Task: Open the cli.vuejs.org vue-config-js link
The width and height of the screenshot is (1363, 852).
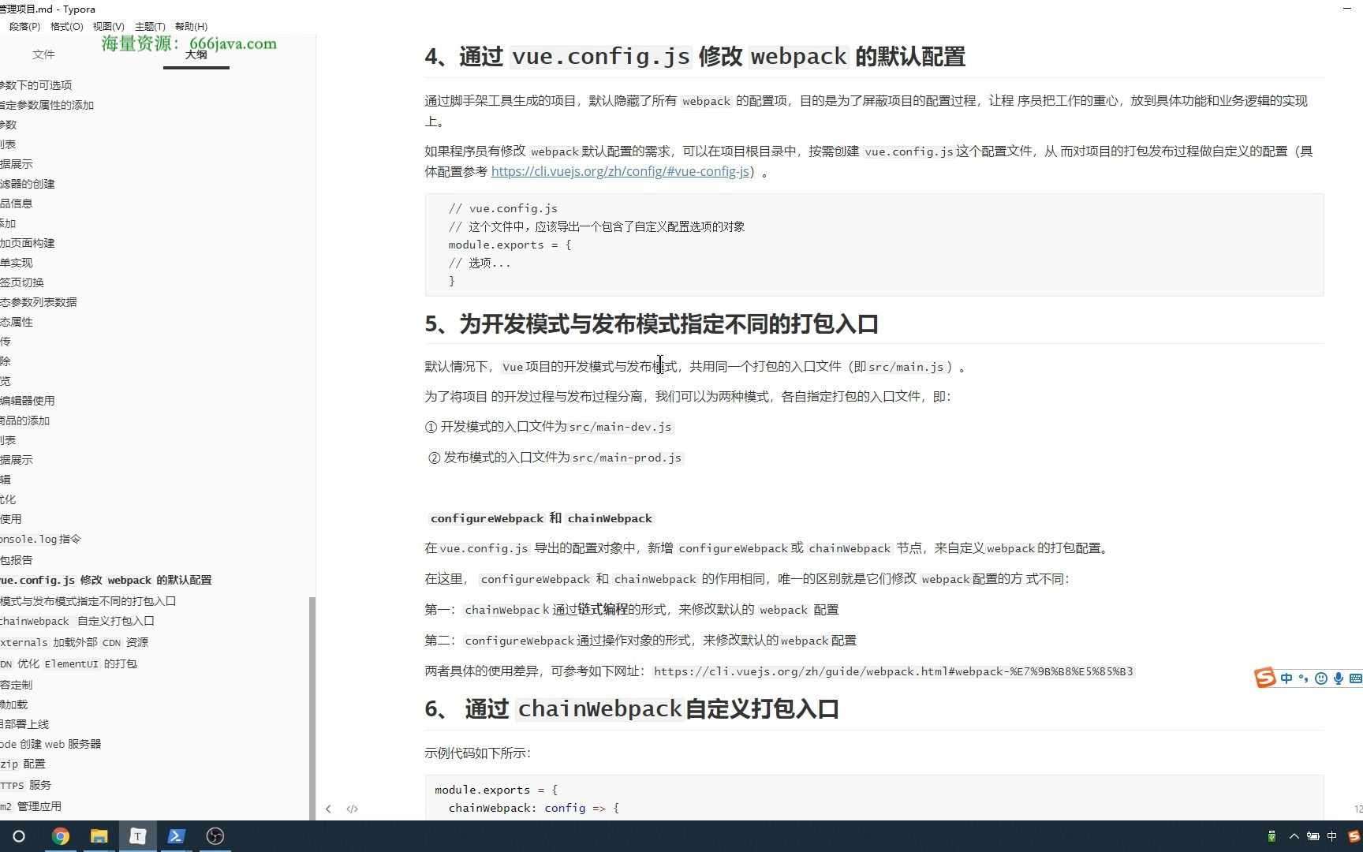Action: tap(620, 171)
